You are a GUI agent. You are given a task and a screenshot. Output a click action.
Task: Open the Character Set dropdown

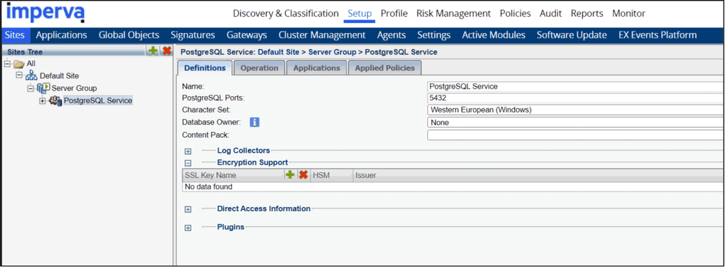point(576,110)
